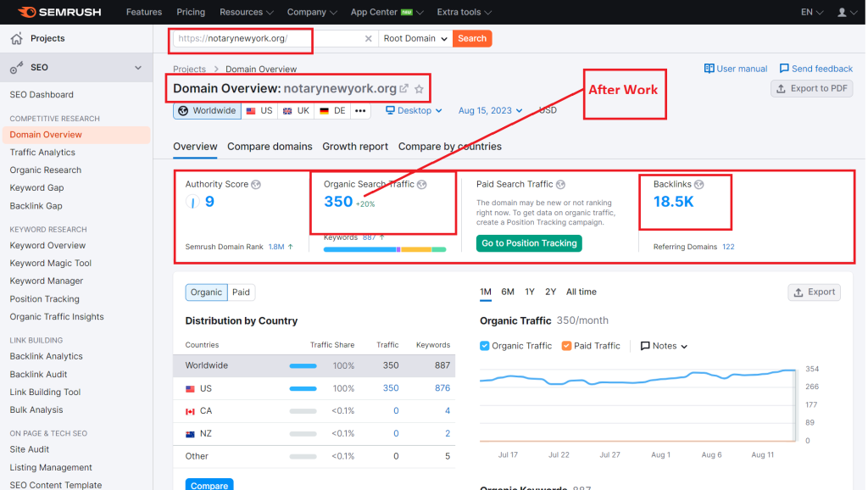
Task: Click Go to Position Tracking button
Action: point(529,243)
